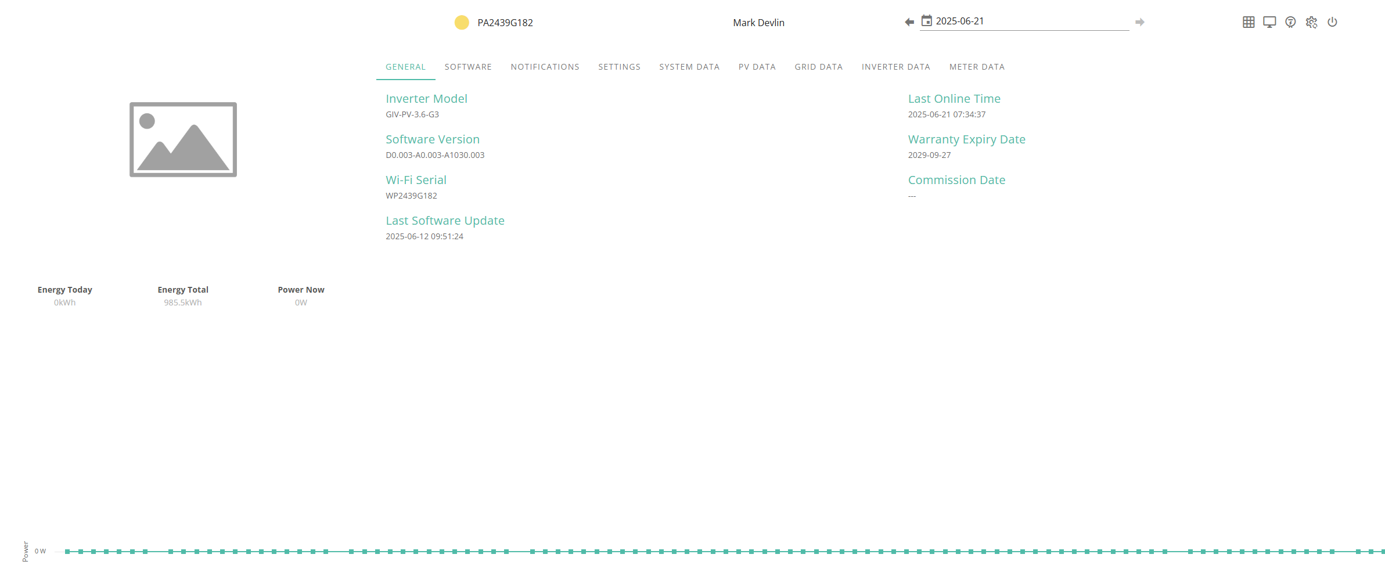This screenshot has height=565, width=1385.
Task: Open the gear with refresh settings icon
Action: pos(1311,22)
